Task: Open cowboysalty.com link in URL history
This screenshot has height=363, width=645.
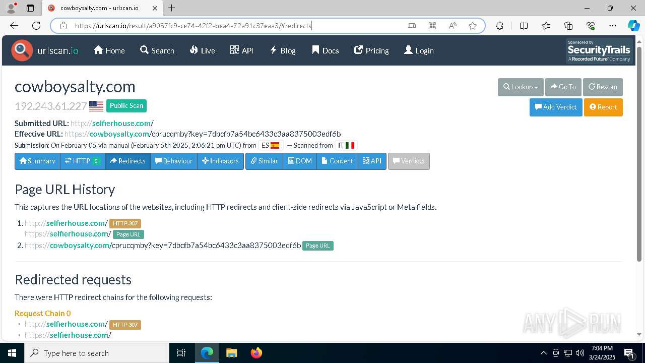Action: point(163,246)
